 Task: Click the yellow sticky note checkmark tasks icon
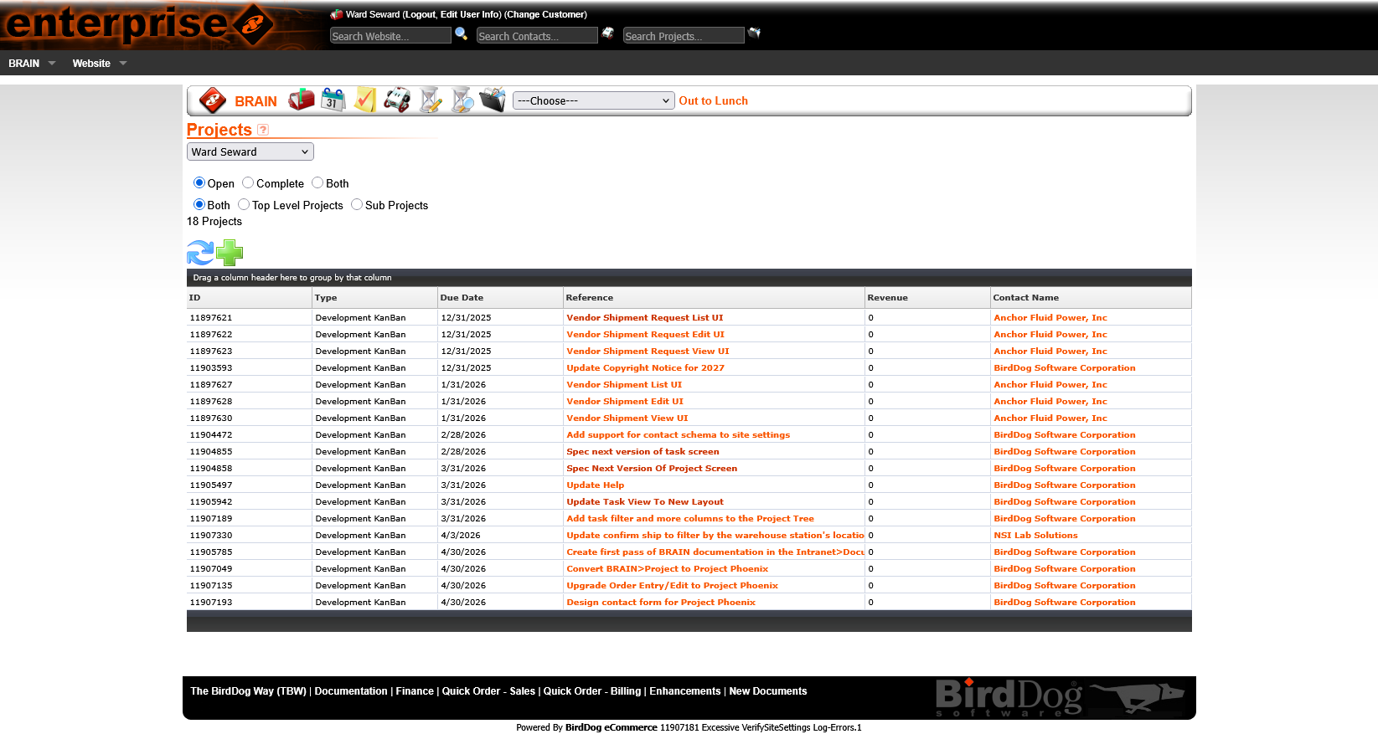(x=364, y=100)
